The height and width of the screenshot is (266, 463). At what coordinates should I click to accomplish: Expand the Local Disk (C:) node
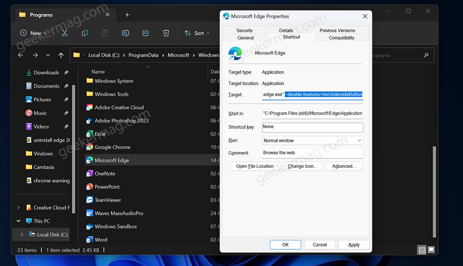point(22,234)
